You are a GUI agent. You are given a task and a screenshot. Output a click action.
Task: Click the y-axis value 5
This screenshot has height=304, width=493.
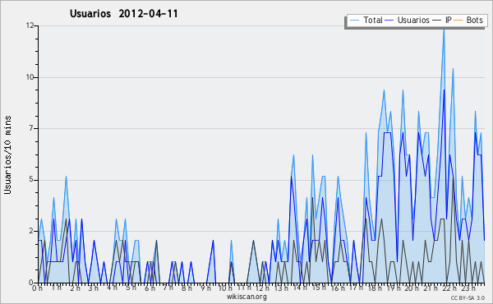coord(31,180)
